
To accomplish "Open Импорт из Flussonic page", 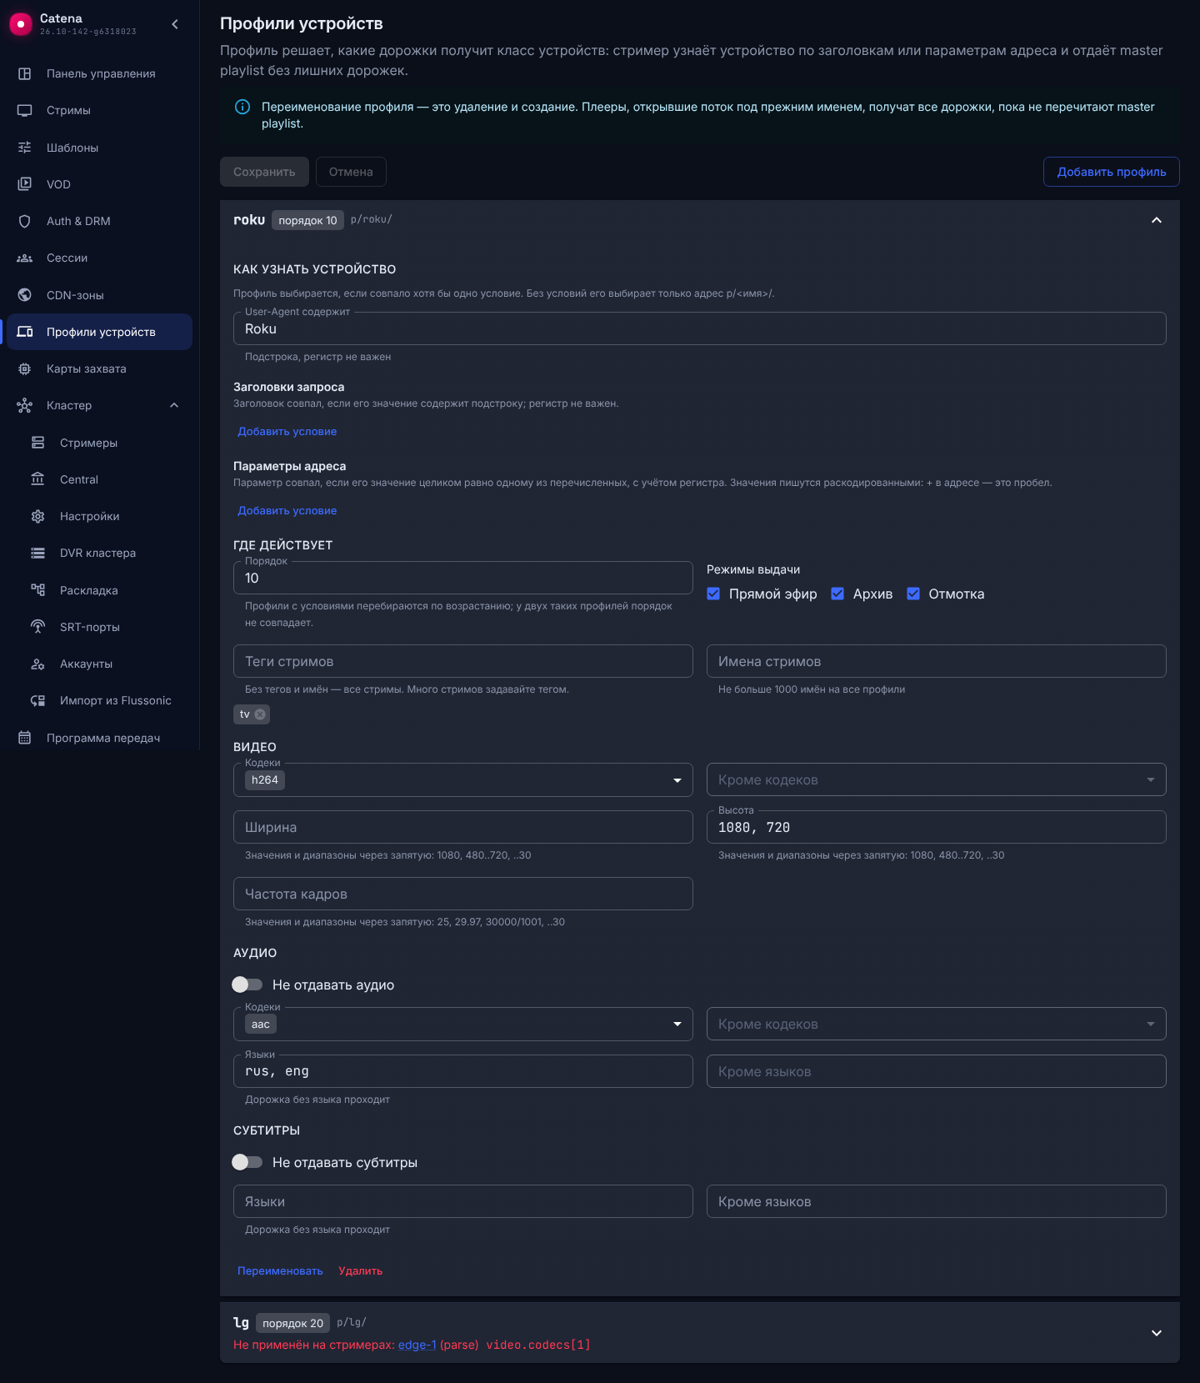I will pyautogui.click(x=100, y=700).
